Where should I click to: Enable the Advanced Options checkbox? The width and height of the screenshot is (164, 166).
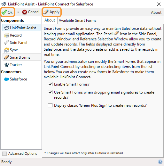pyautogui.click(x=4, y=154)
